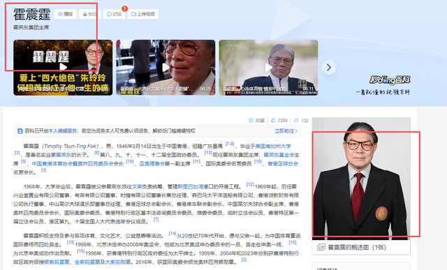The width and height of the screenshot is (447, 270).
Task: Click the 霍震霆的概述图（1张） caption
Action: [x=357, y=247]
